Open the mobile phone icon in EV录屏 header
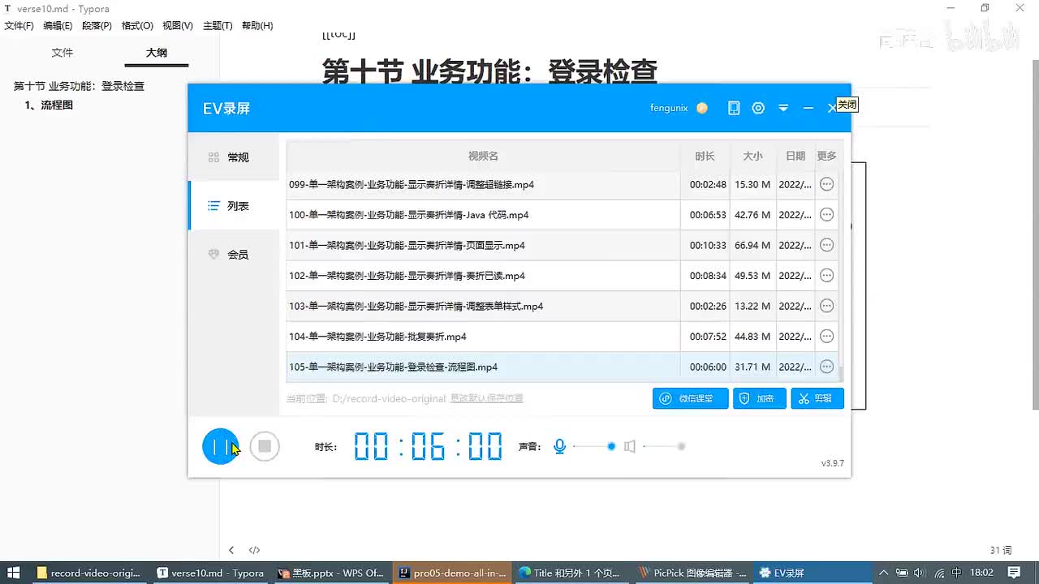Screen dimensions: 1039x584 point(734,108)
